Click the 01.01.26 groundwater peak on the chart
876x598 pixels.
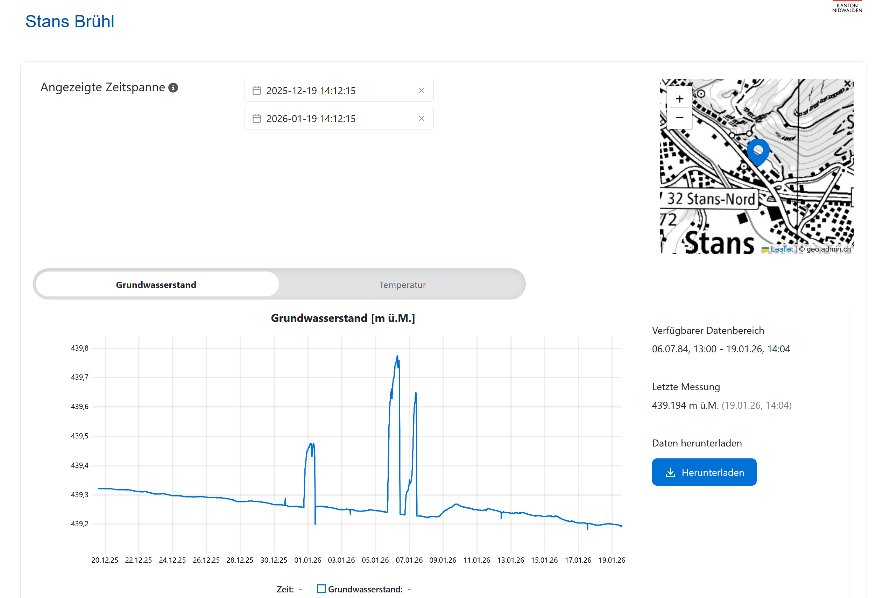tap(311, 444)
